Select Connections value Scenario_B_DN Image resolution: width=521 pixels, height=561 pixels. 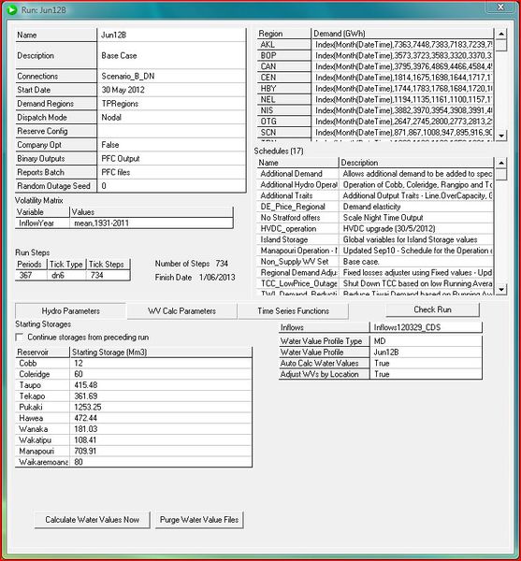tap(171, 77)
